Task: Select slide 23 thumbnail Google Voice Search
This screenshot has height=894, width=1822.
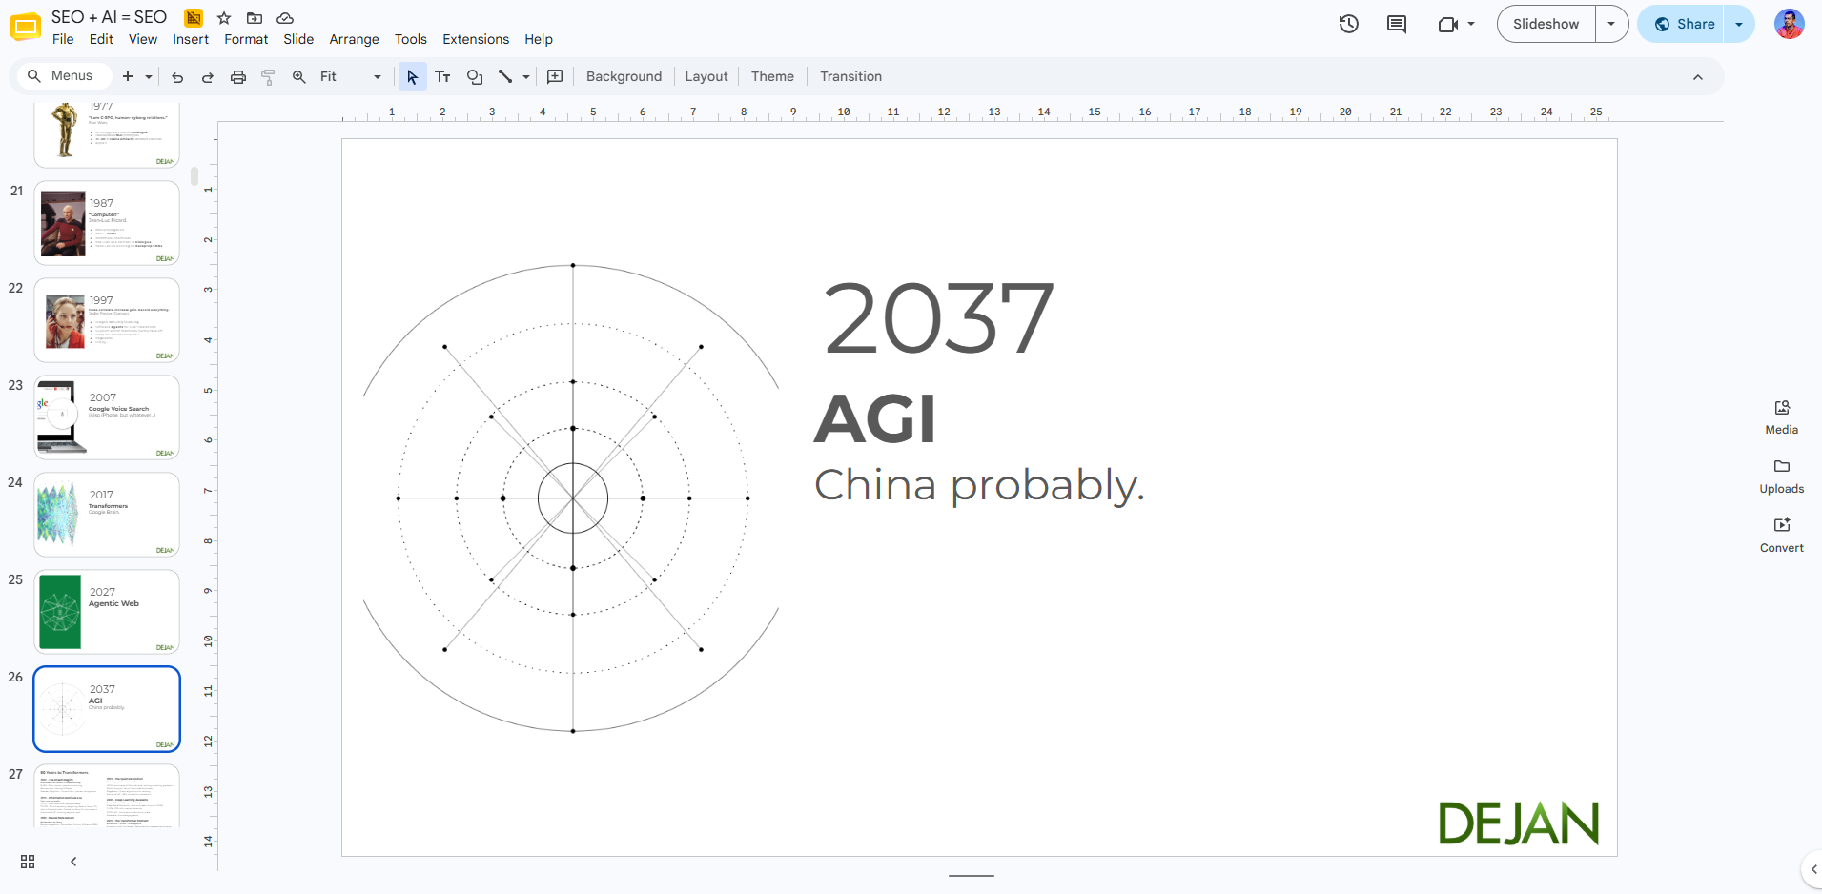Action: (107, 417)
